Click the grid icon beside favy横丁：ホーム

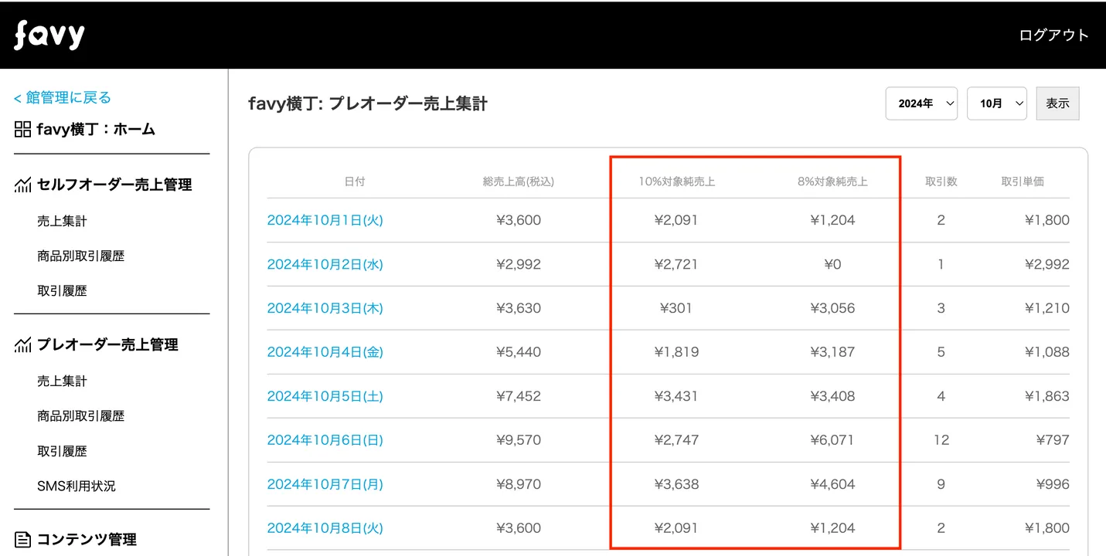pyautogui.click(x=22, y=129)
